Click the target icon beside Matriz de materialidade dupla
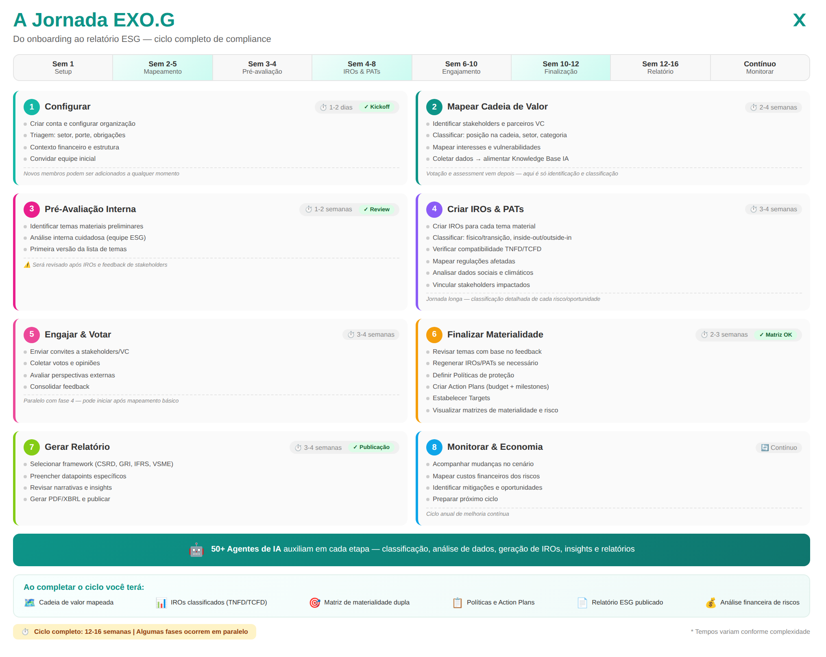826x657 pixels. click(x=314, y=602)
